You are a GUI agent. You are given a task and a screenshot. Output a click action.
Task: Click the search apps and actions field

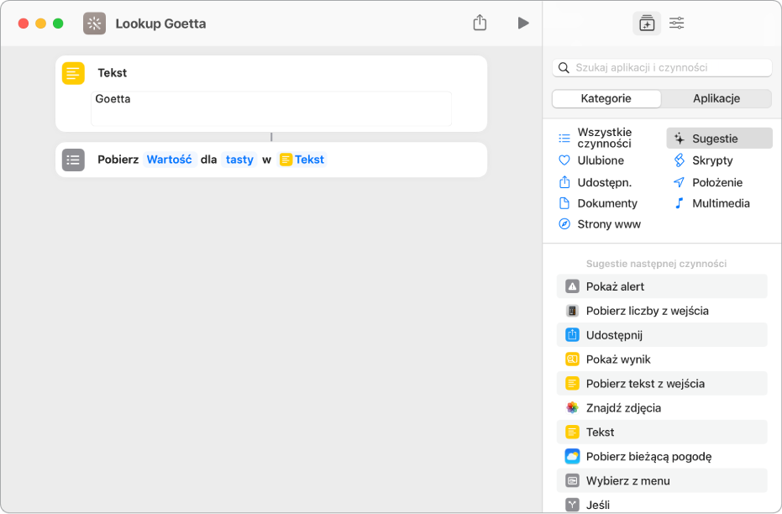click(x=662, y=67)
